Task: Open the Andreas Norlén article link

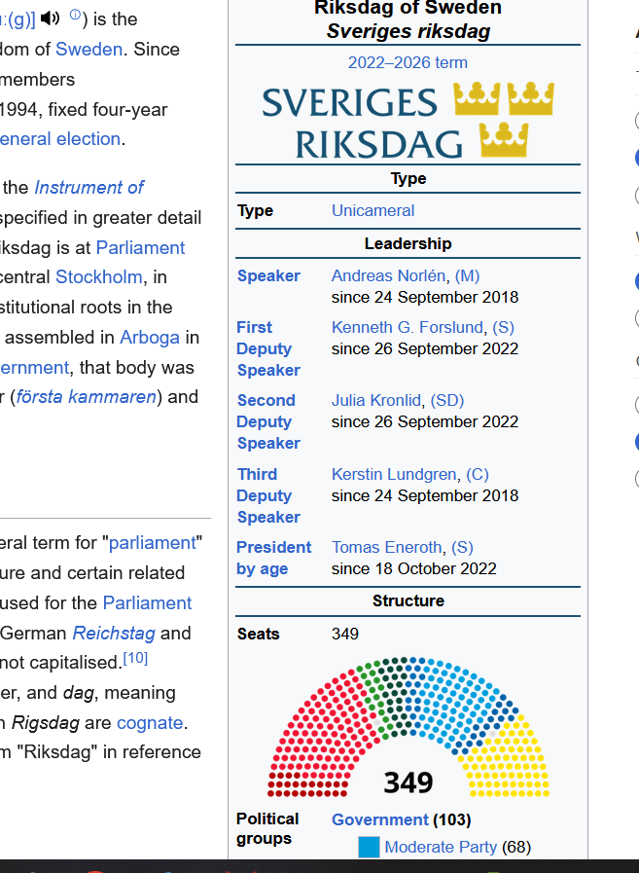Action: [x=388, y=275]
